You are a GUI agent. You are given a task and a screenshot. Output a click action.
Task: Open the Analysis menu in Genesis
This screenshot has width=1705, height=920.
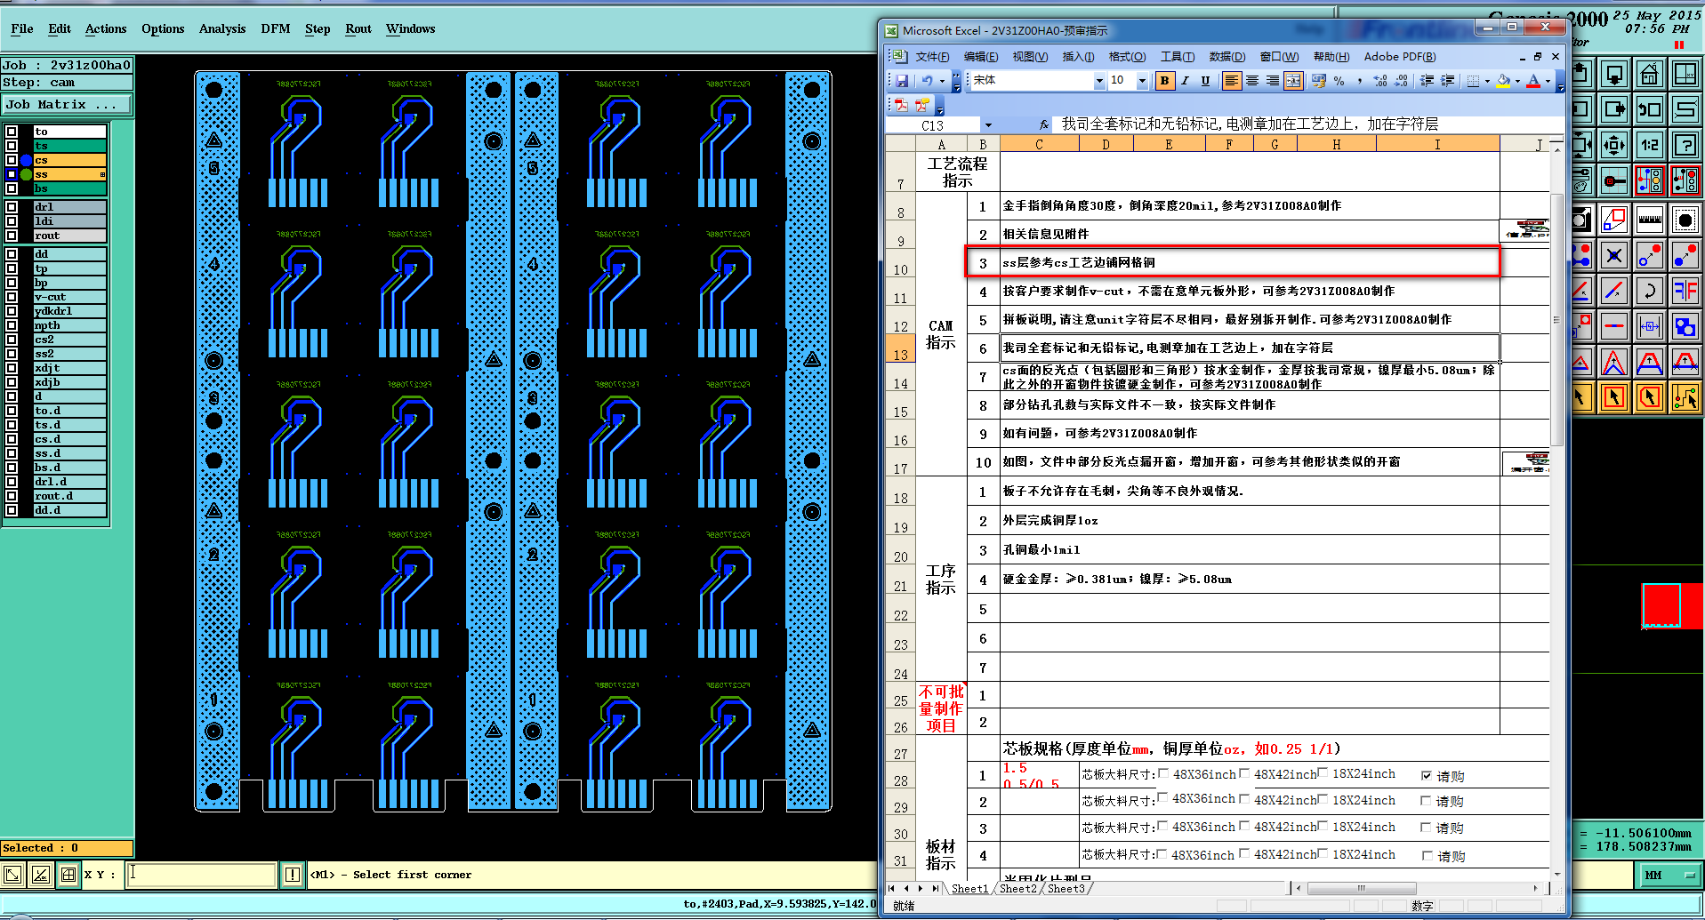click(222, 28)
